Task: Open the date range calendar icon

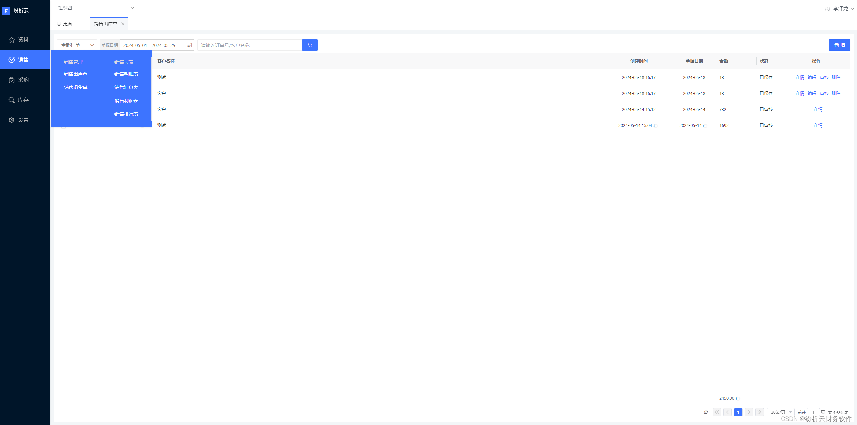Action: (x=189, y=45)
